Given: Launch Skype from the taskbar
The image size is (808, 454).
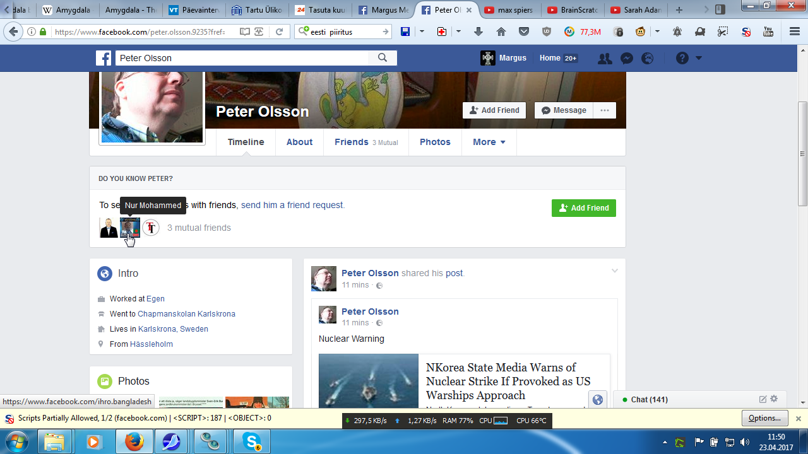Looking at the screenshot, I should pos(251,441).
